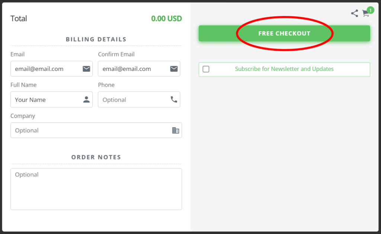Click inside the Order Notes text area
The width and height of the screenshot is (381, 234).
point(96,189)
